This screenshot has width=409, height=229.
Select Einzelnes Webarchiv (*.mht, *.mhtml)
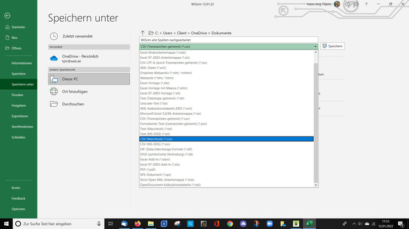click(x=226, y=73)
